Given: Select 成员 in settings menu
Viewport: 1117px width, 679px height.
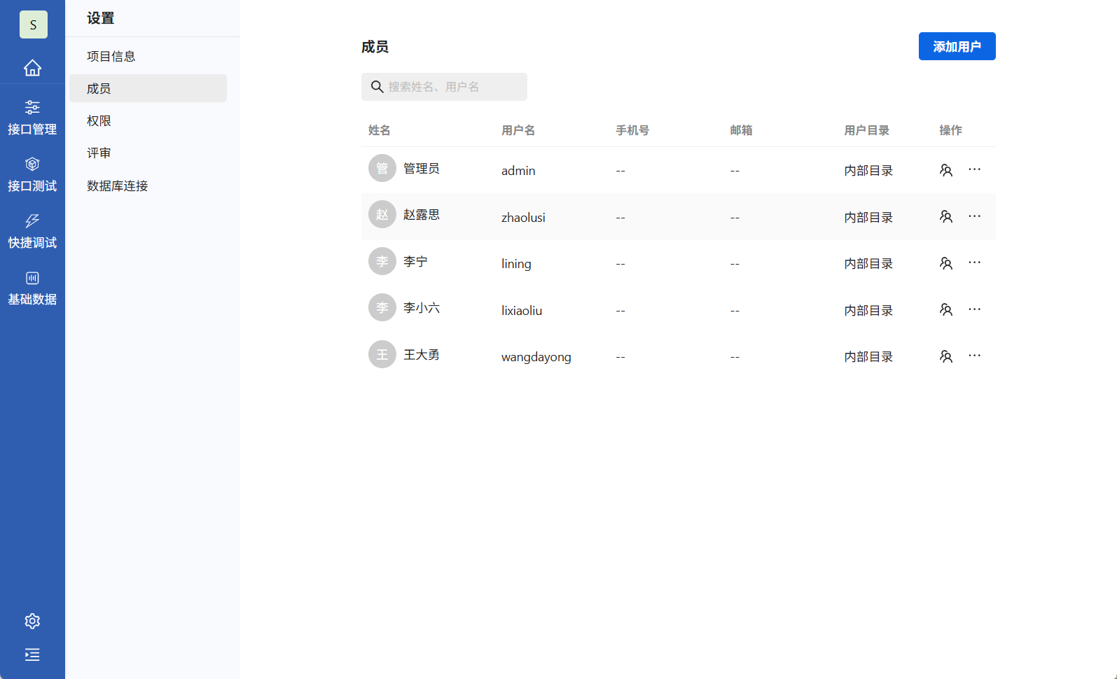Looking at the screenshot, I should point(148,88).
